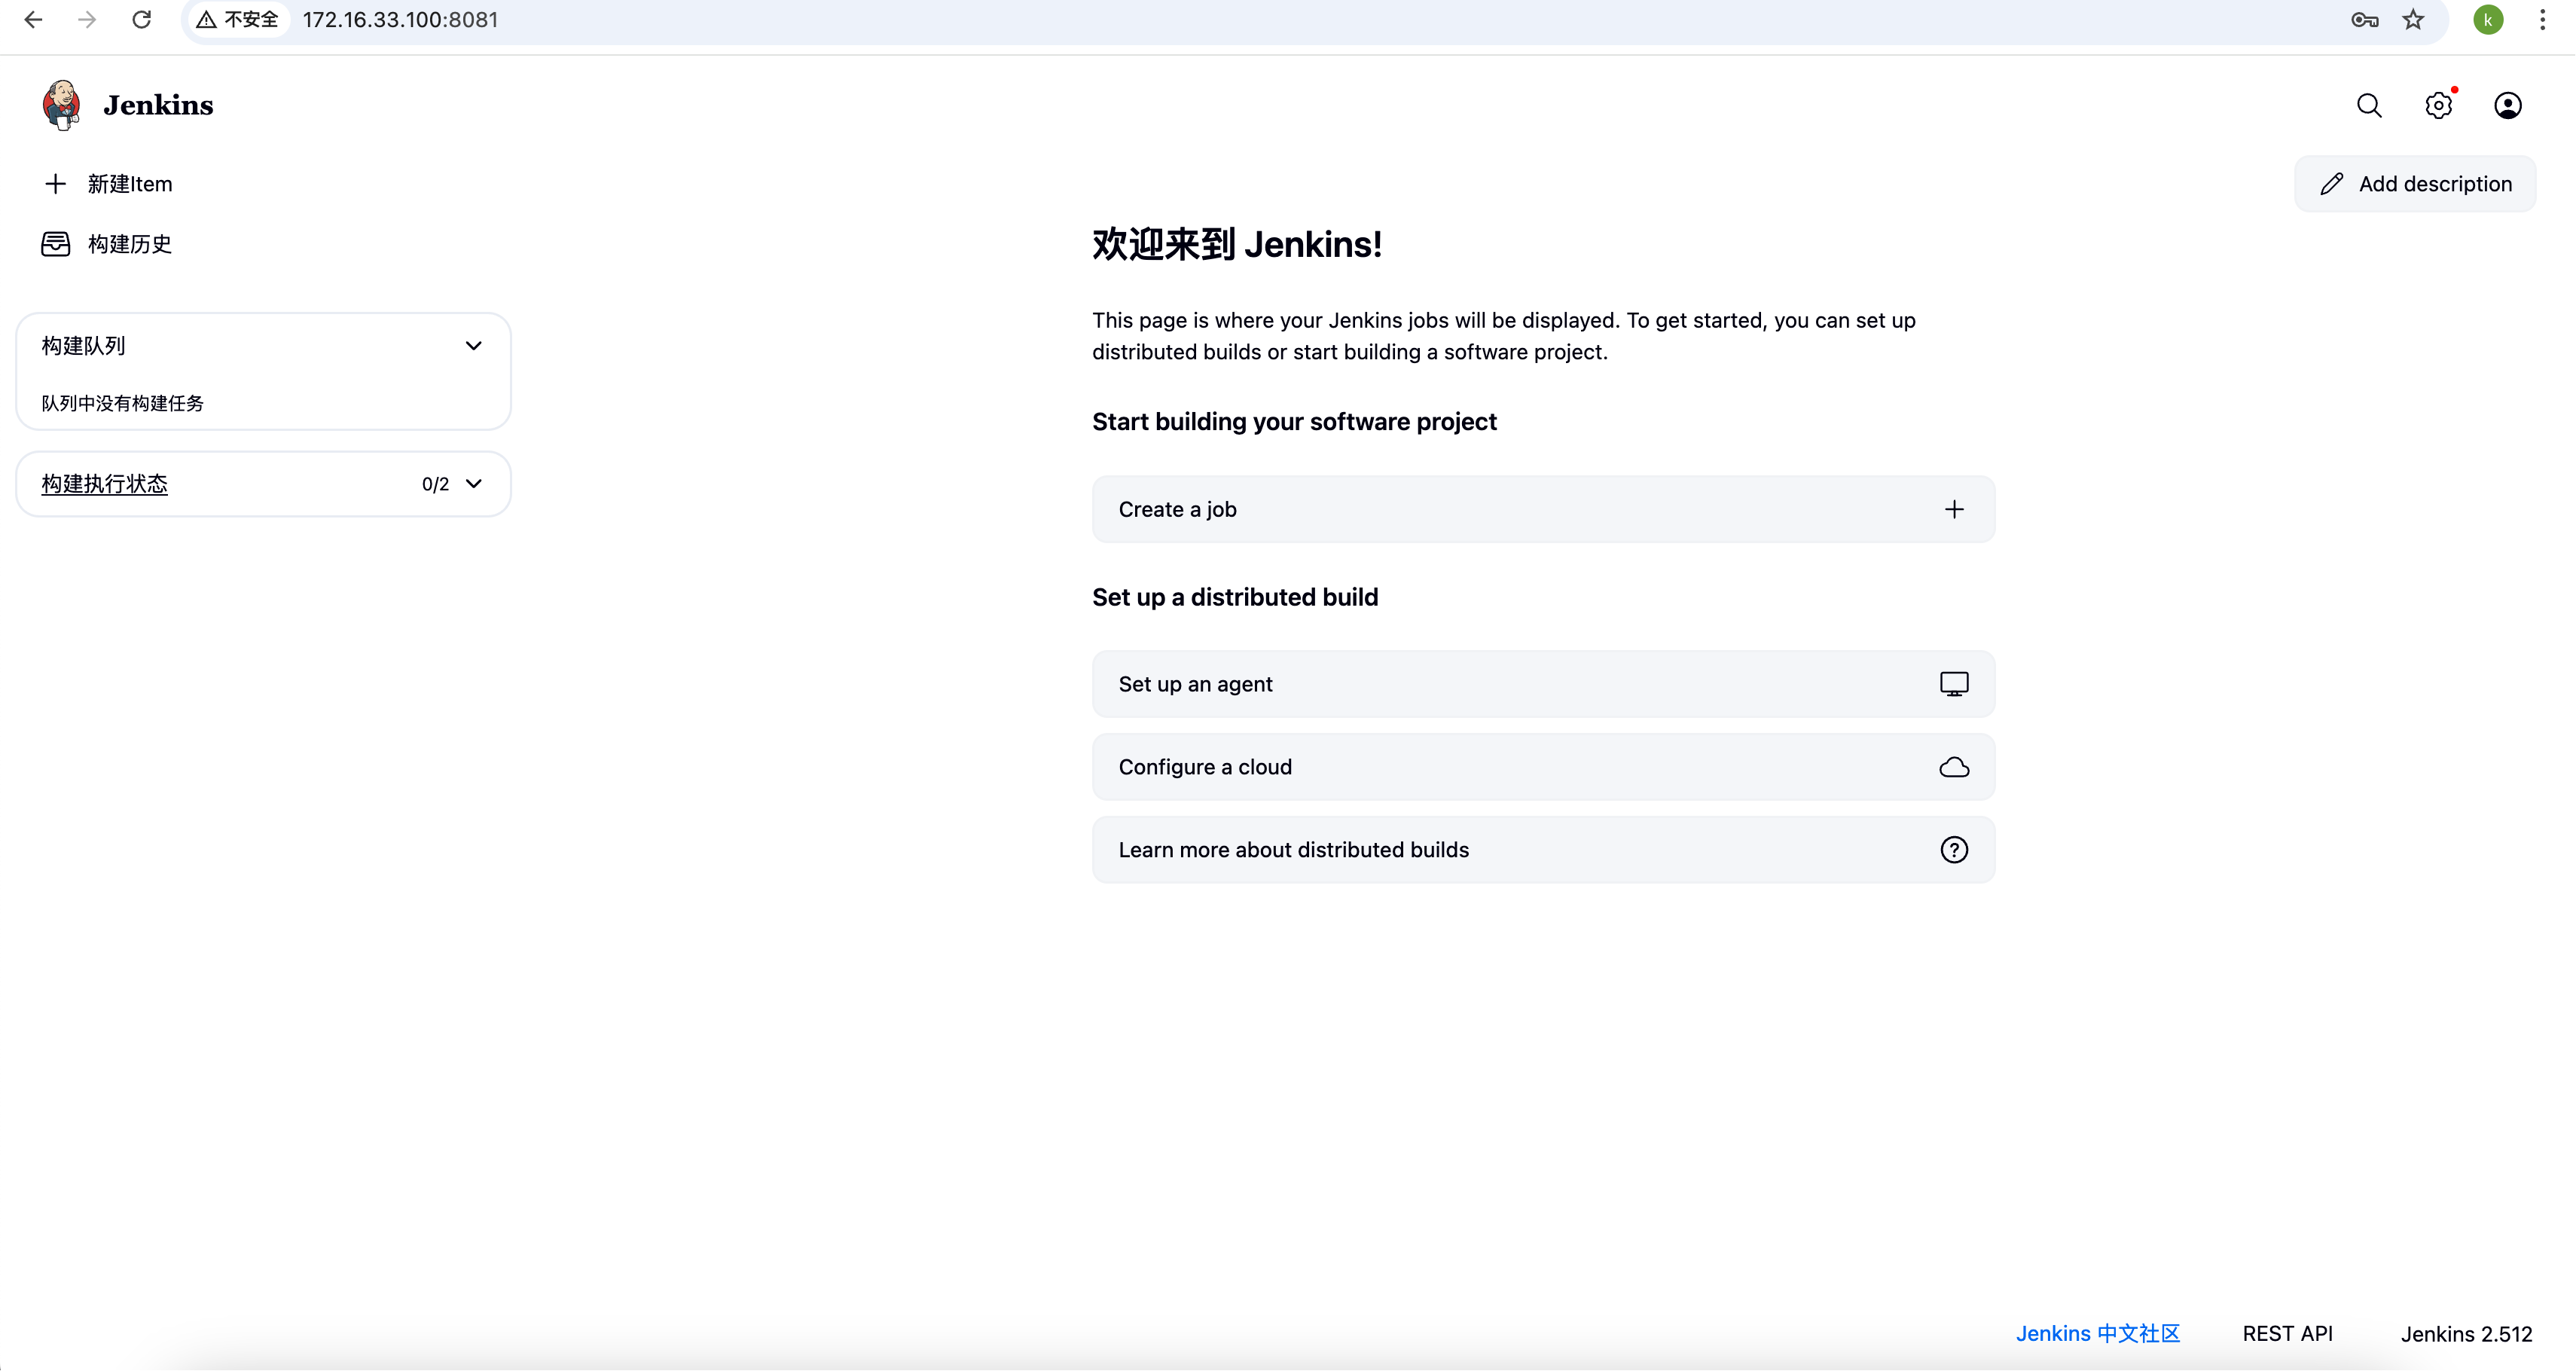Click the 欢迎来到 Jenkins! heading
Image resolution: width=2576 pixels, height=1371 pixels.
tap(1237, 244)
